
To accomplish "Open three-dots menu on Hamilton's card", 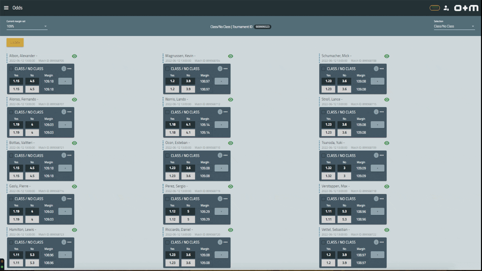I will [69, 242].
